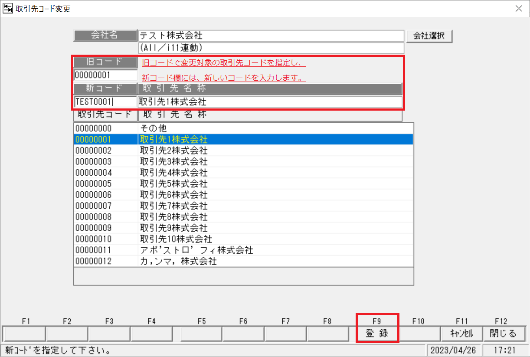Image resolution: width=530 pixels, height=357 pixels.
Task: Click the empty F5 function key button
Action: [x=201, y=334]
